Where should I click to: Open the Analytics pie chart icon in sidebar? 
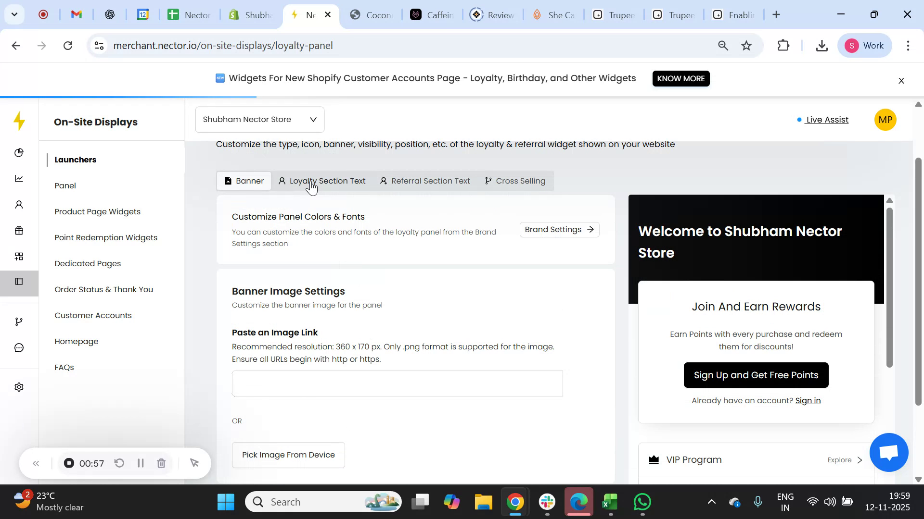coord(19,152)
